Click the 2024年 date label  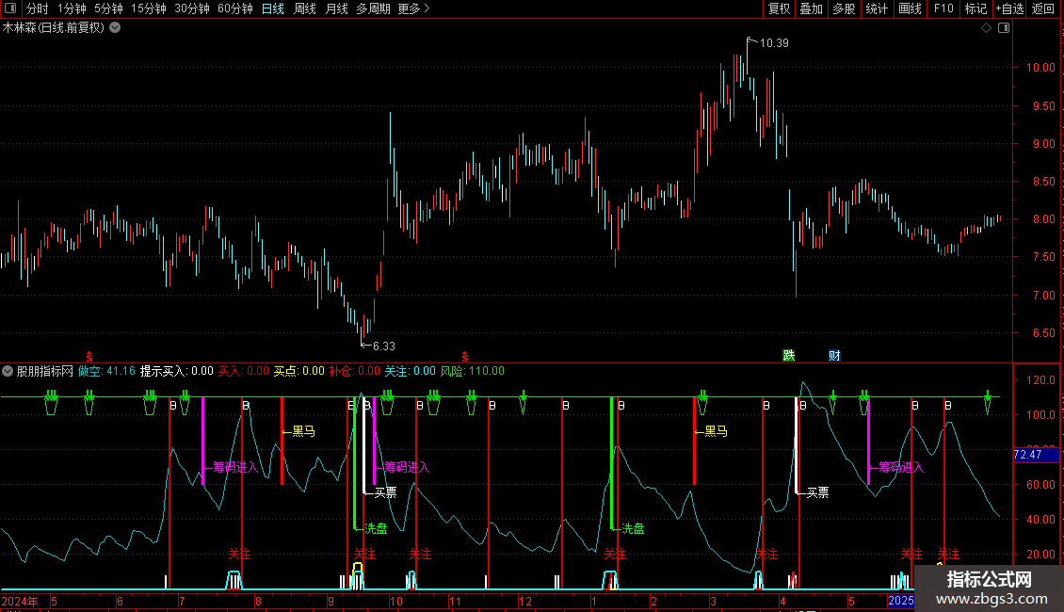point(20,601)
